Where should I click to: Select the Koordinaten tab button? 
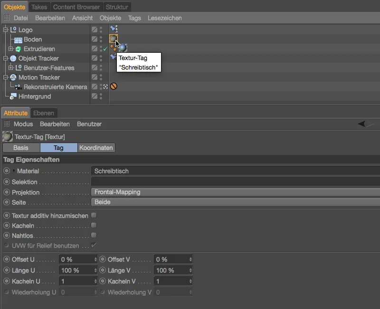[96, 148]
